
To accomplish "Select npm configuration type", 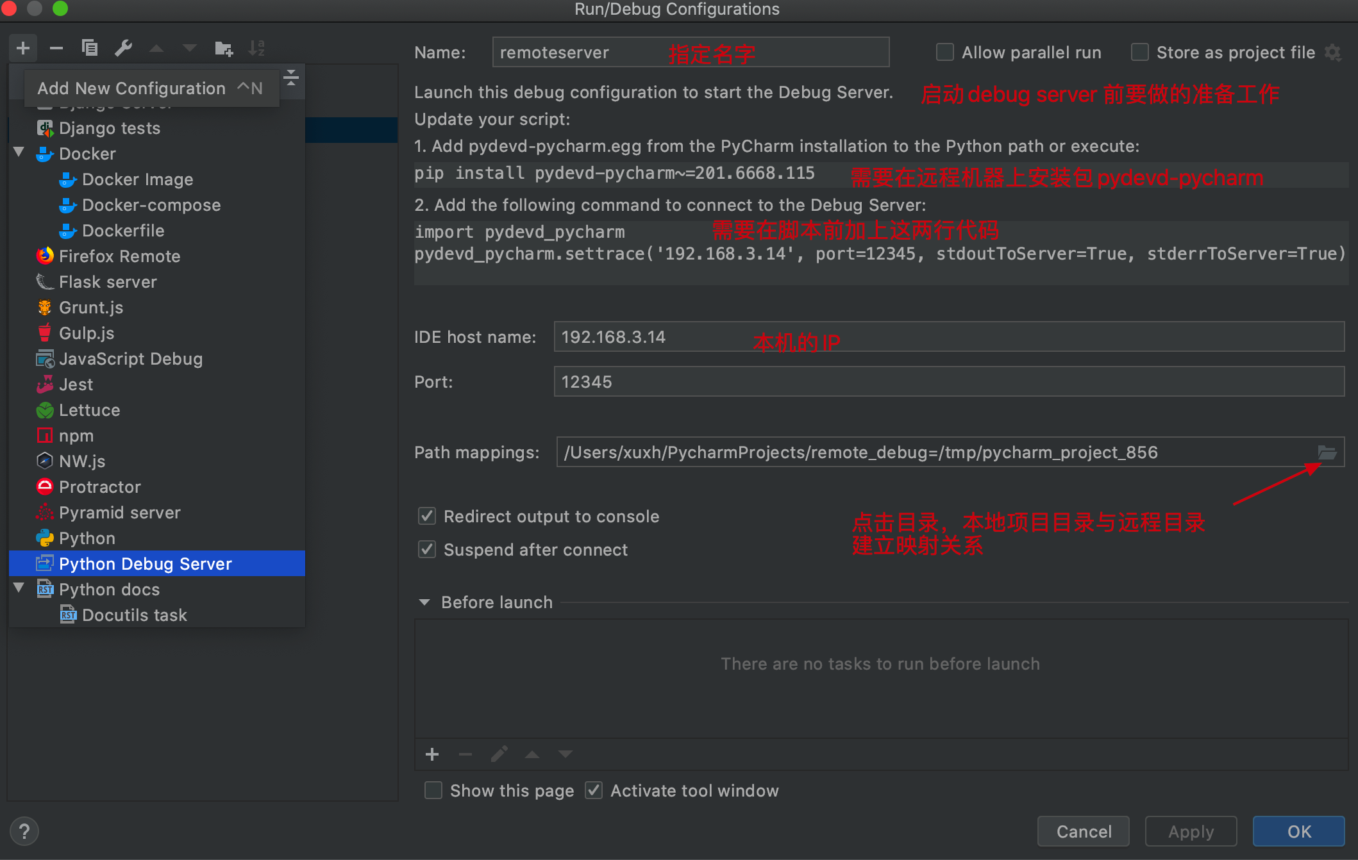I will [157, 436].
